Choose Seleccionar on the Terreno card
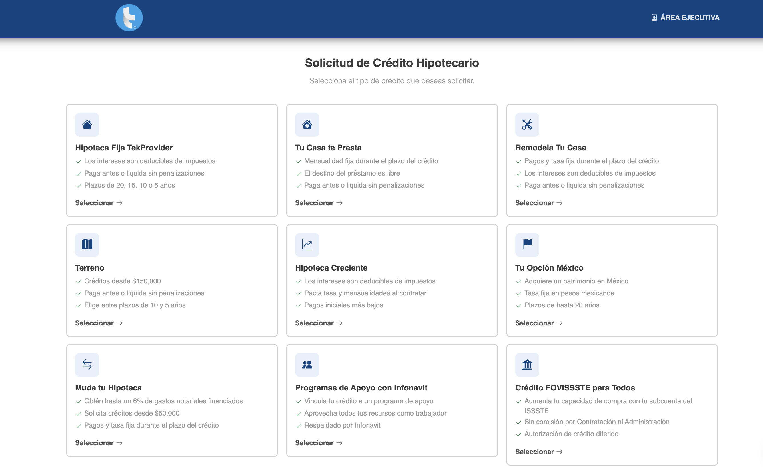Image resolution: width=763 pixels, height=467 pixels. click(x=99, y=323)
